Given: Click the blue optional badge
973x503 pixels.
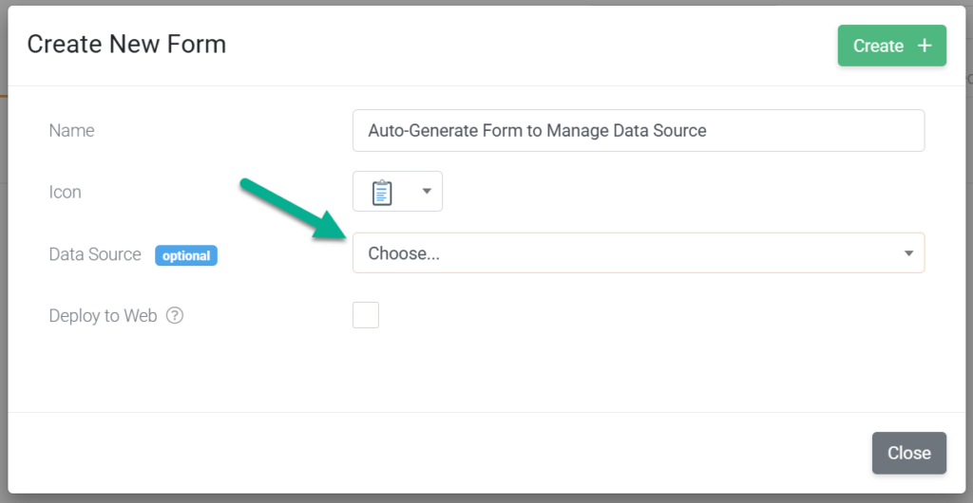Looking at the screenshot, I should pos(186,256).
